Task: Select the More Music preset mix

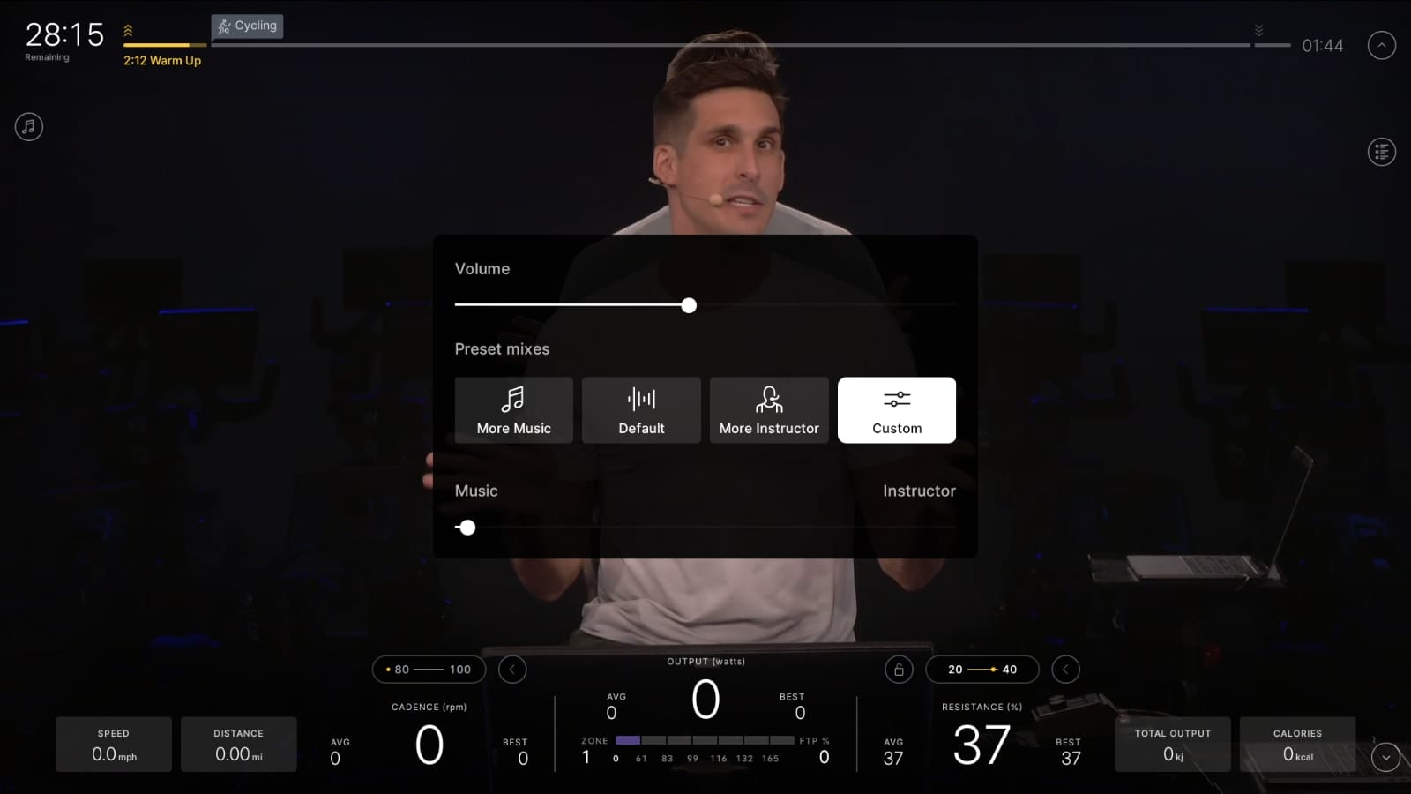Action: click(514, 410)
